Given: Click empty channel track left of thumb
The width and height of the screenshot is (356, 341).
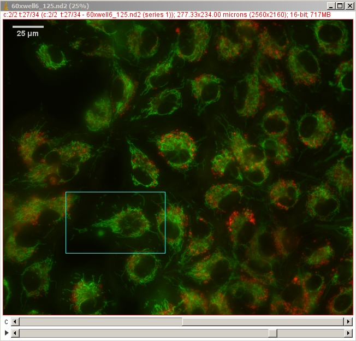Looking at the screenshot, I should point(98,322).
